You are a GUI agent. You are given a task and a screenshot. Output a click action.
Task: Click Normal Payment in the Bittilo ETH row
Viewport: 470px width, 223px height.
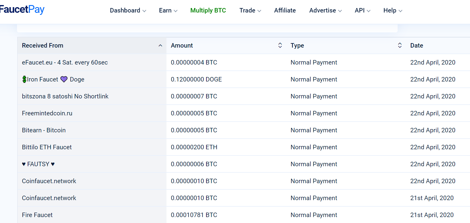314,147
